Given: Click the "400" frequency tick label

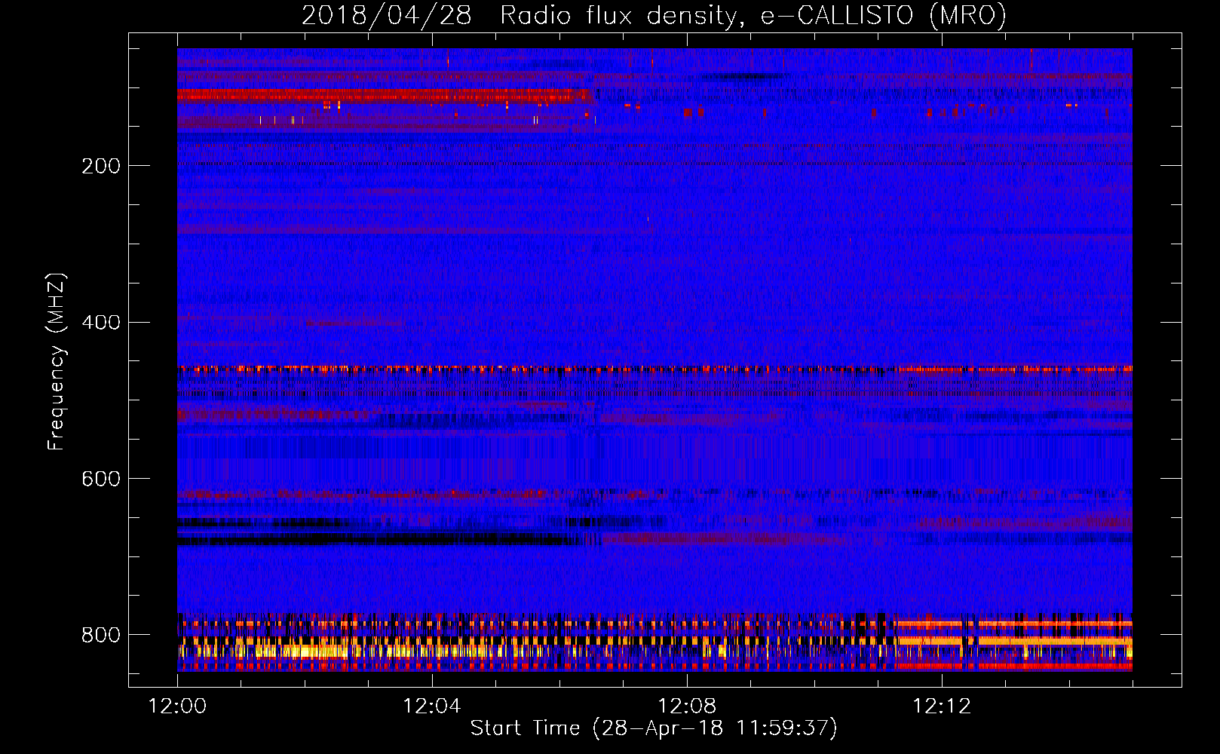Looking at the screenshot, I should pyautogui.click(x=101, y=323).
